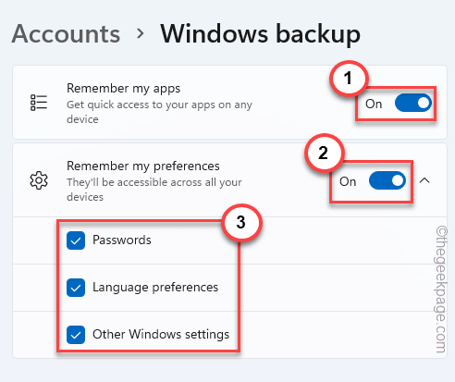Screen dimensions: 455x382
Task: Uncheck the Language preferences checkbox
Action: (x=76, y=288)
